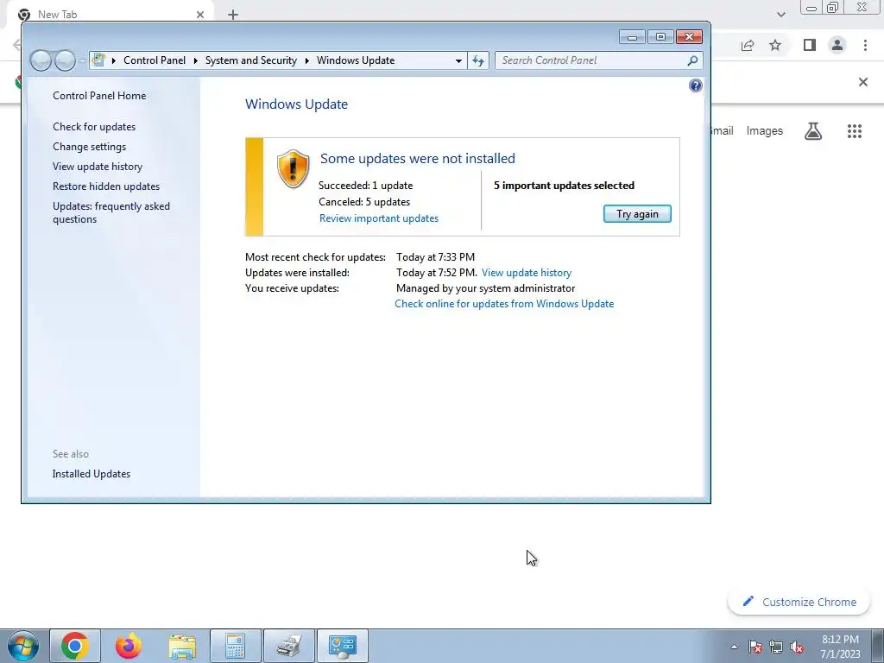Click '5 important updates selected' text
Screen dimensions: 884x663
[564, 186]
